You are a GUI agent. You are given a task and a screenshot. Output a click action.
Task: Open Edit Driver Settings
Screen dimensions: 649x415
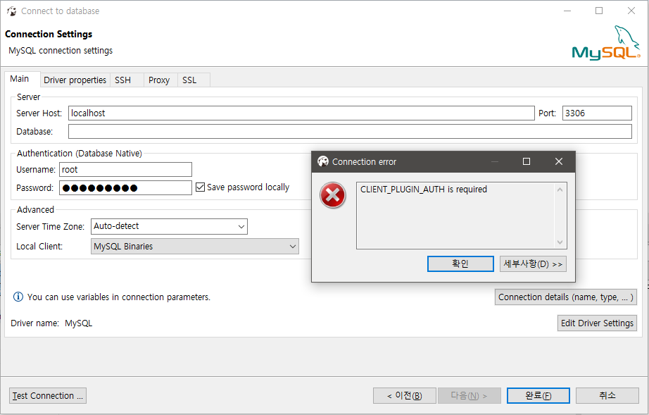point(597,323)
